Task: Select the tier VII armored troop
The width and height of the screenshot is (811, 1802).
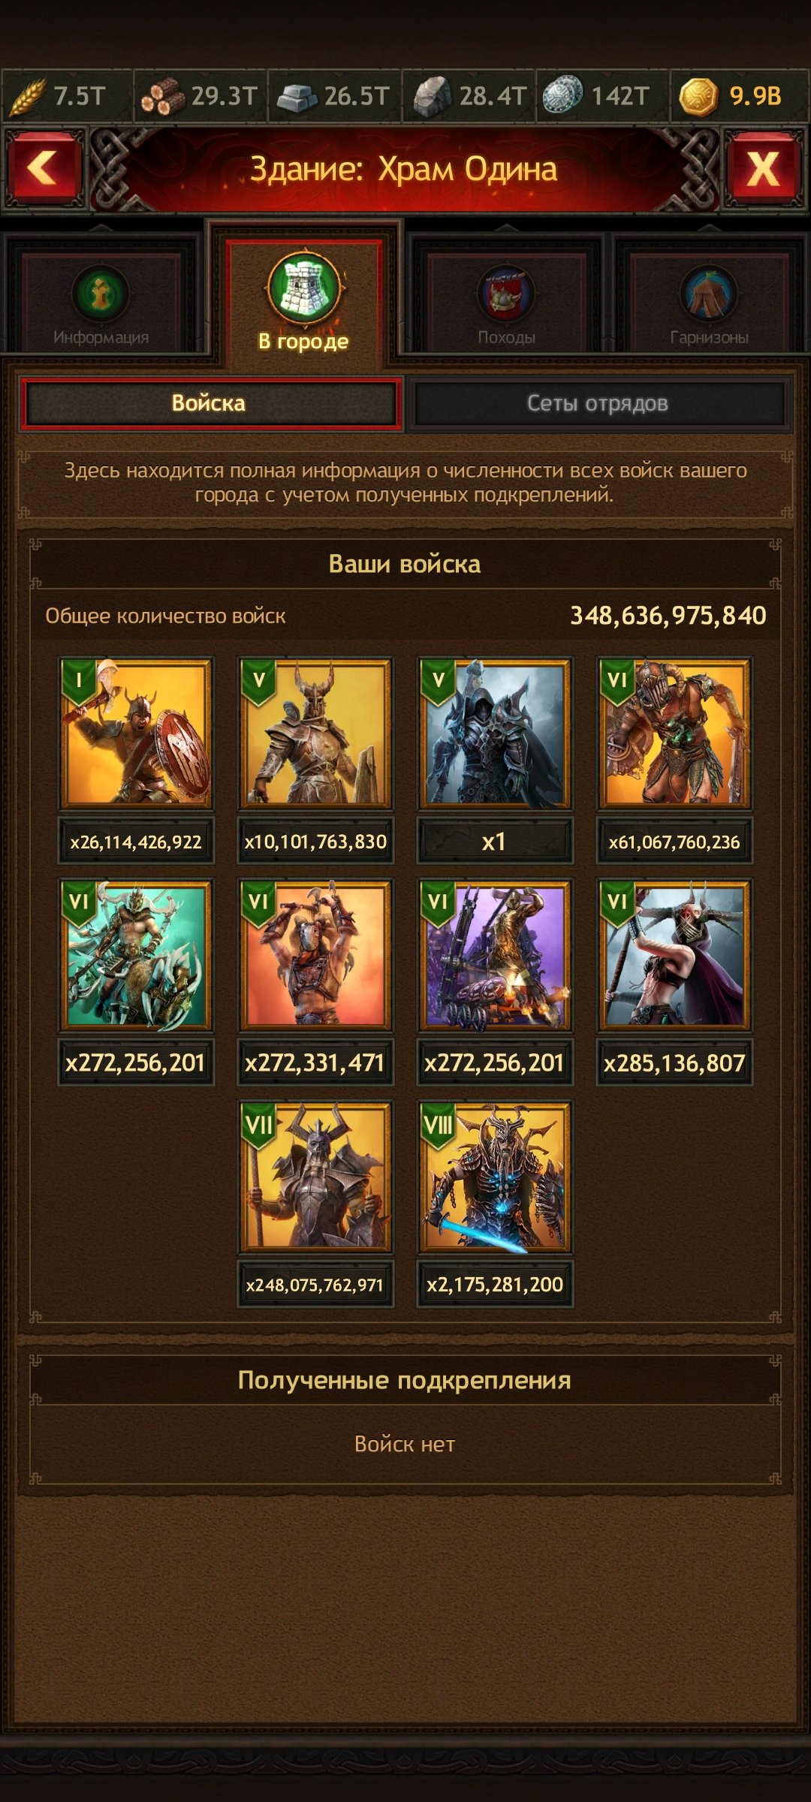Action: [x=315, y=1177]
